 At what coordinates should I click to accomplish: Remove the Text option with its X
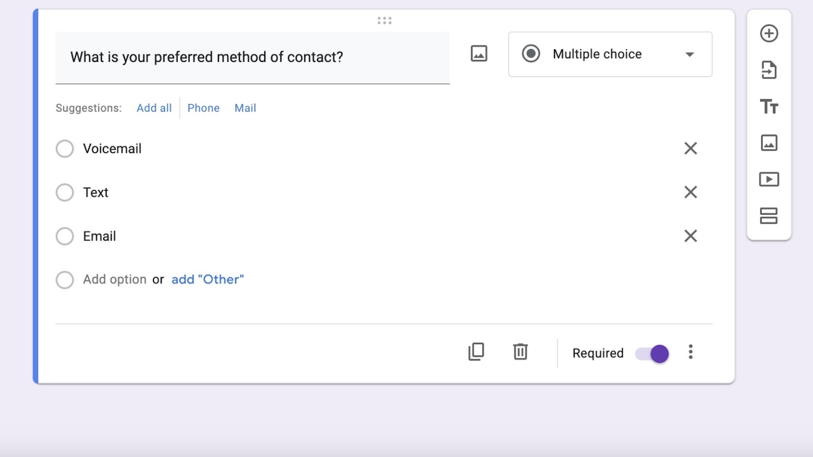690,192
